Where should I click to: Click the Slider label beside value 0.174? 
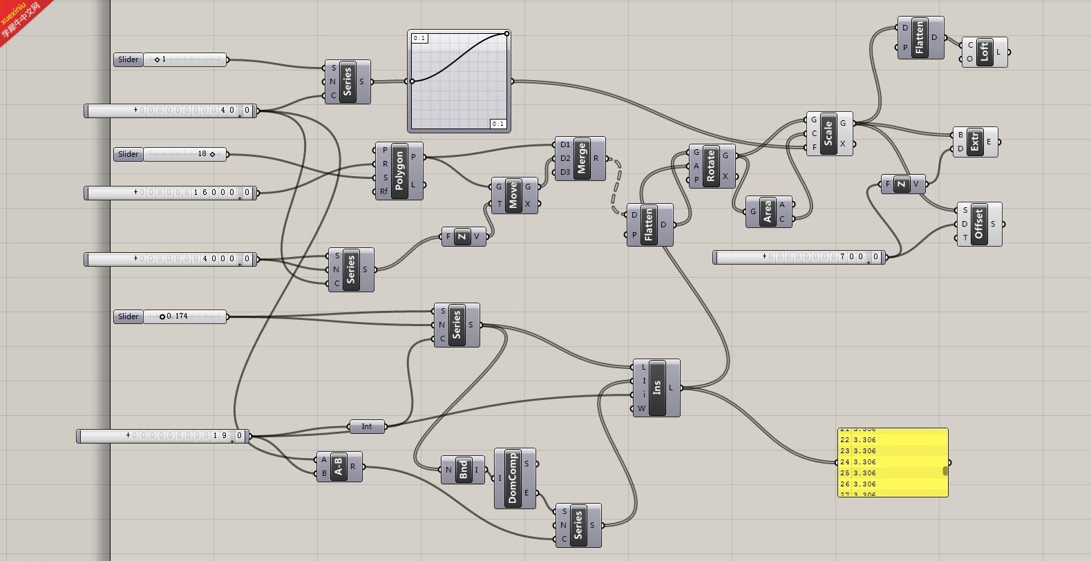pos(129,316)
